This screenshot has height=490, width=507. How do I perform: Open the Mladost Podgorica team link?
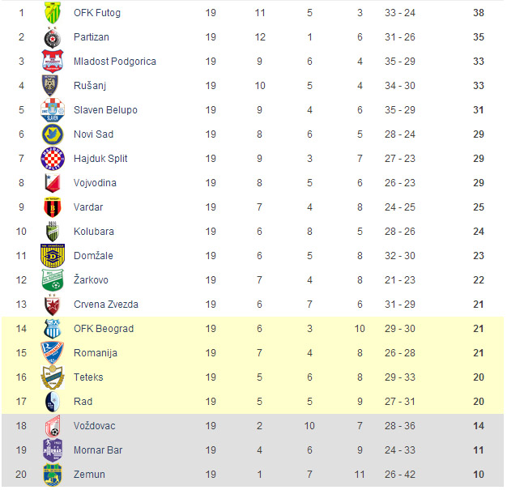pos(115,62)
